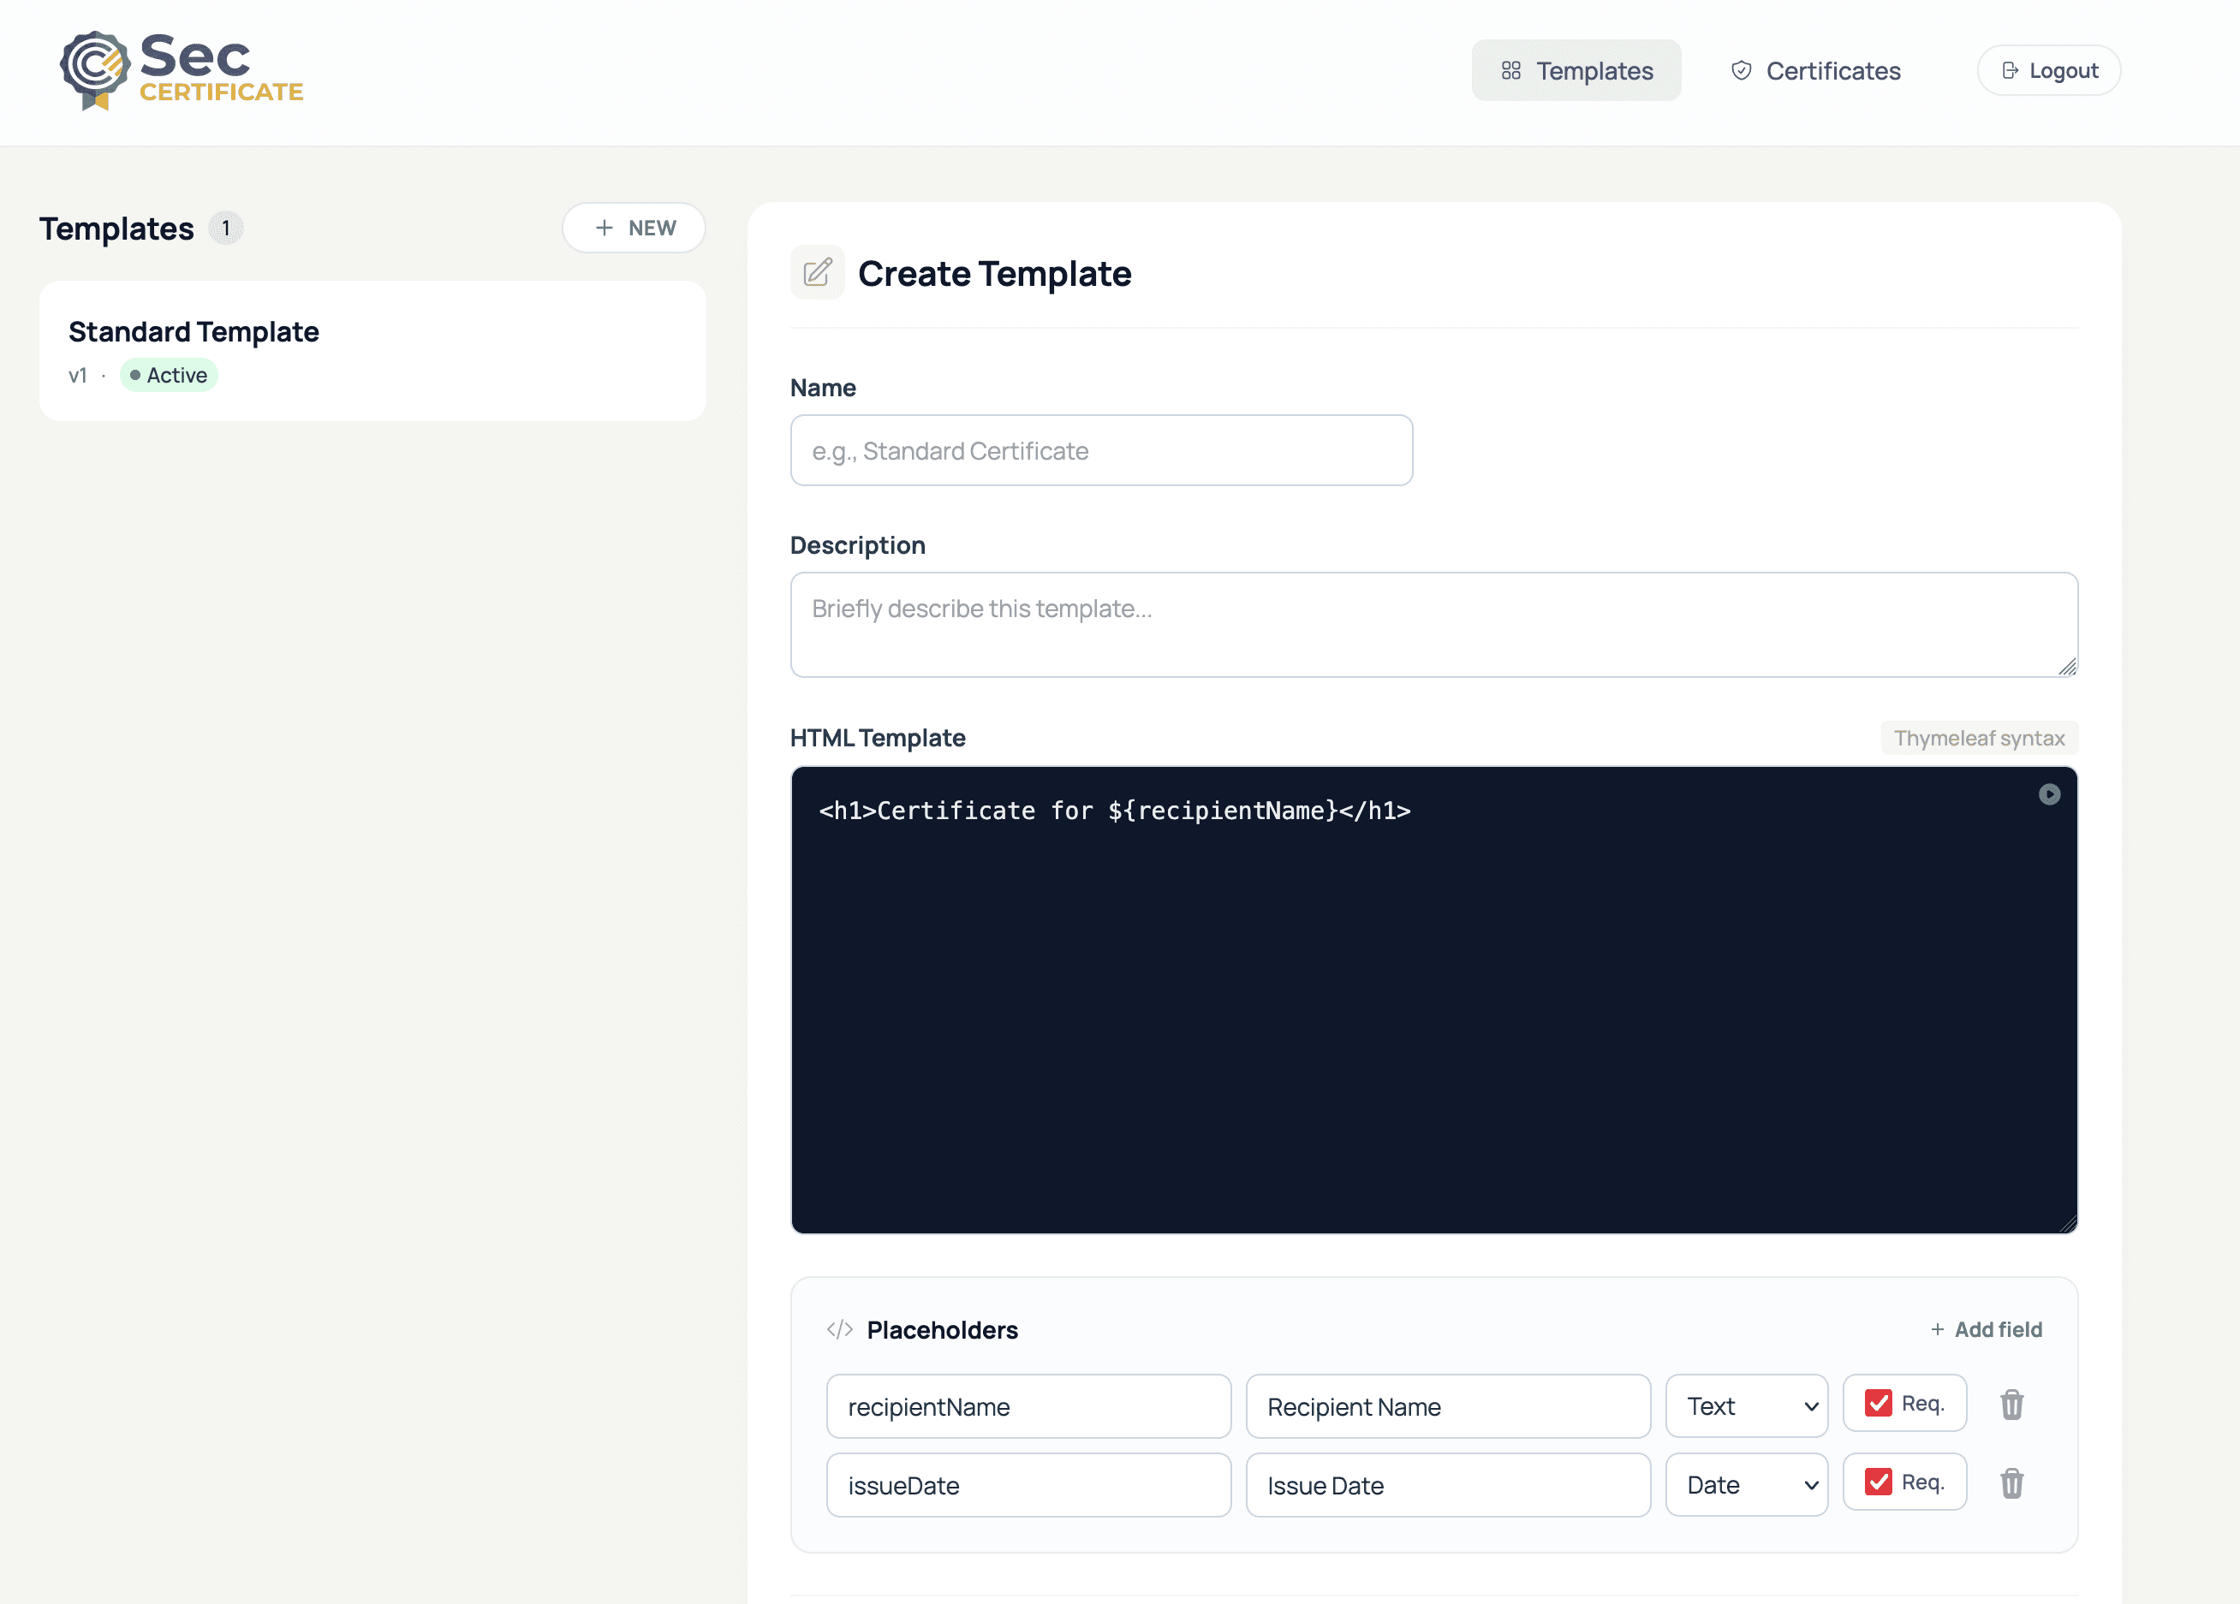Delete the issueDate placeholder with trash icon
The width and height of the screenshot is (2240, 1604).
point(2012,1483)
